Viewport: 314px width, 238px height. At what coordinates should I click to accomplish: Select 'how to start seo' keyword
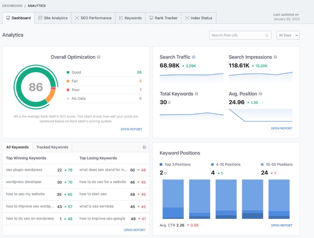[x=93, y=194]
